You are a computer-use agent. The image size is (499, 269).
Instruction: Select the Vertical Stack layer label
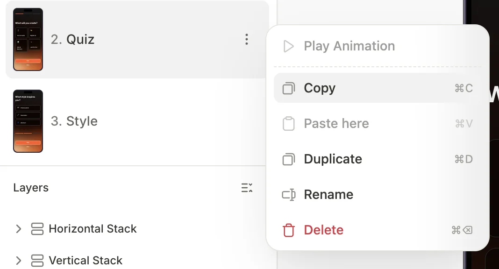click(x=86, y=261)
